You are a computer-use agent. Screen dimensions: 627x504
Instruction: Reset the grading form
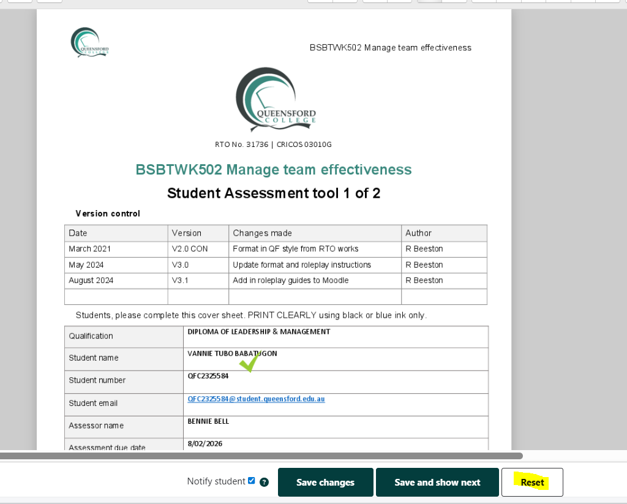coord(532,482)
